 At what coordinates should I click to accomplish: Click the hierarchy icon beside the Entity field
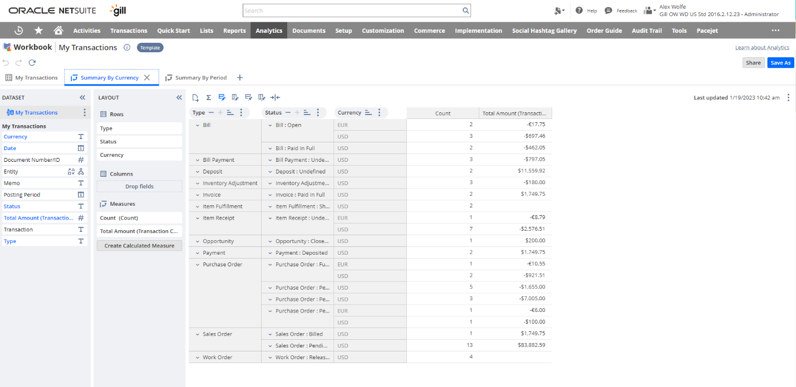coord(81,171)
